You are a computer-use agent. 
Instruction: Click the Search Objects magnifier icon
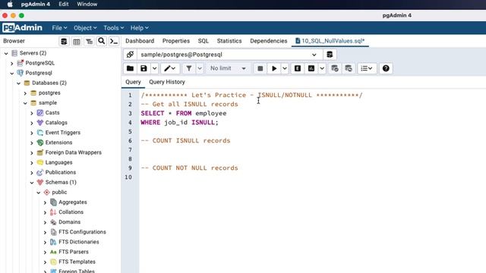[x=101, y=41]
